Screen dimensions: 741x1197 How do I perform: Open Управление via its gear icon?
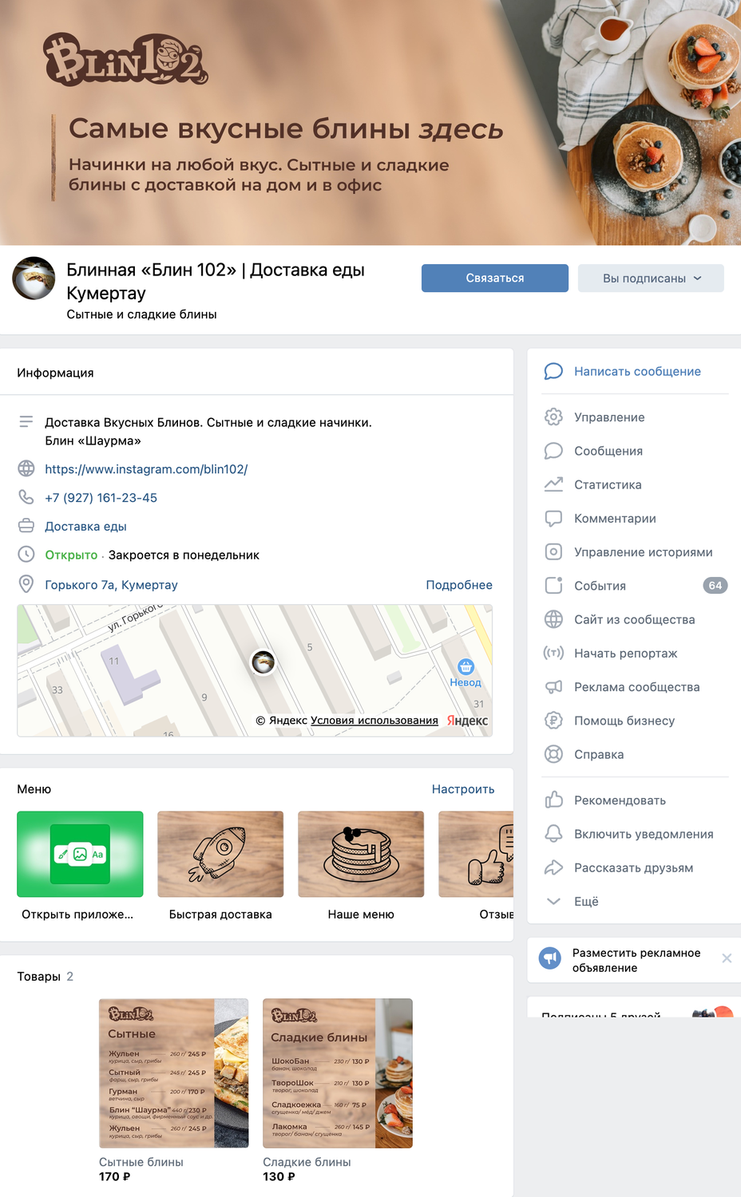tap(553, 417)
